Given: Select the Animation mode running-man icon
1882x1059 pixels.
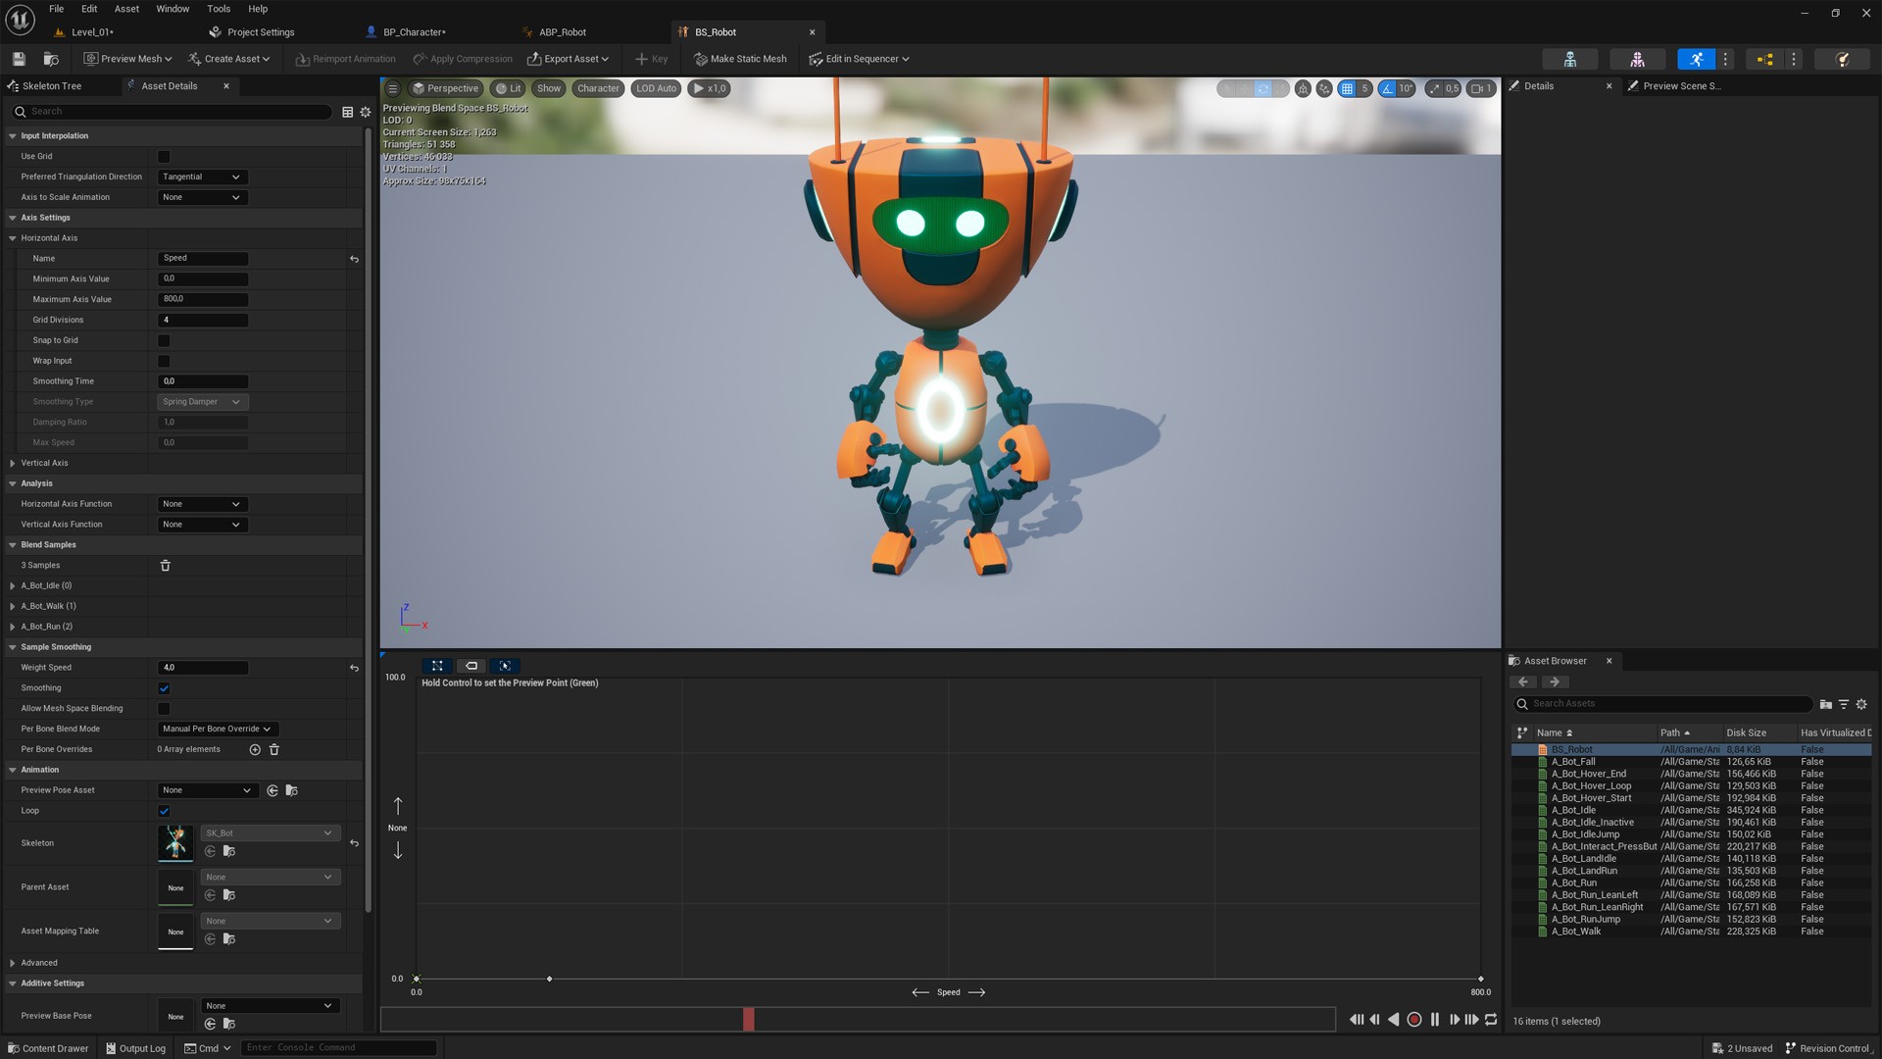Looking at the screenshot, I should 1696,59.
